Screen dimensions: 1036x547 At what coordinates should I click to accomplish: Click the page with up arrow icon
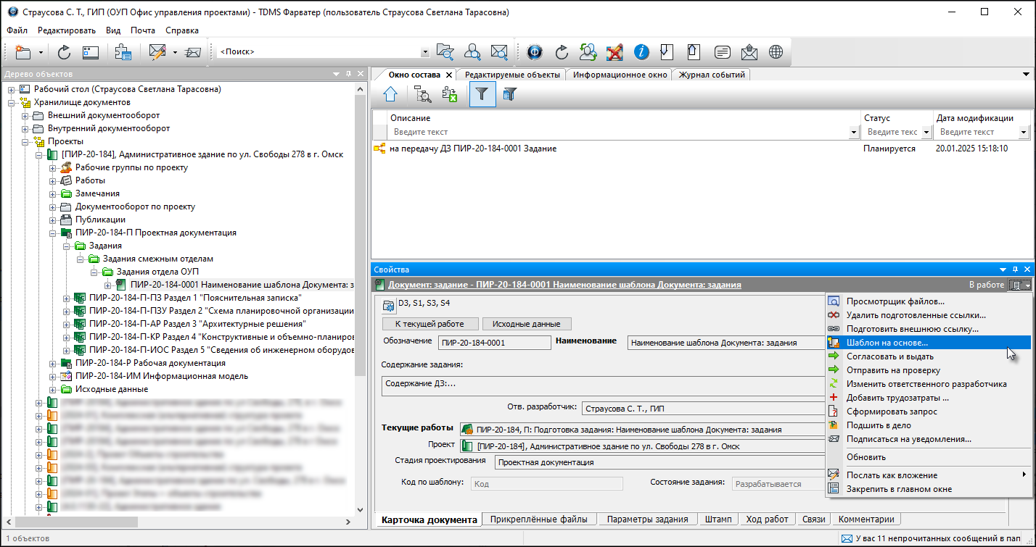(694, 52)
